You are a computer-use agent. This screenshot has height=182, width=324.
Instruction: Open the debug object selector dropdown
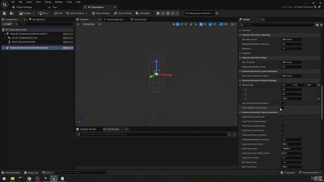click(x=199, y=13)
